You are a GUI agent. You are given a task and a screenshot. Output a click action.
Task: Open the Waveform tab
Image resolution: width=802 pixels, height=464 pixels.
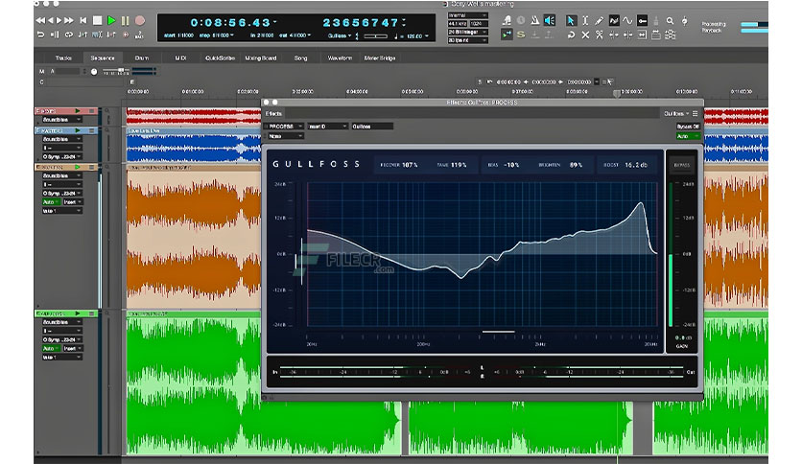pyautogui.click(x=340, y=58)
